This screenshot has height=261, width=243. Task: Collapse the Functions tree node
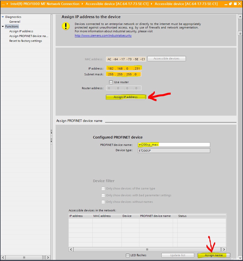[3, 26]
